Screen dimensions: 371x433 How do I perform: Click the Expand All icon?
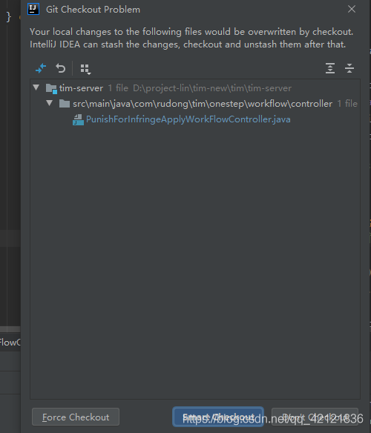[x=330, y=68]
